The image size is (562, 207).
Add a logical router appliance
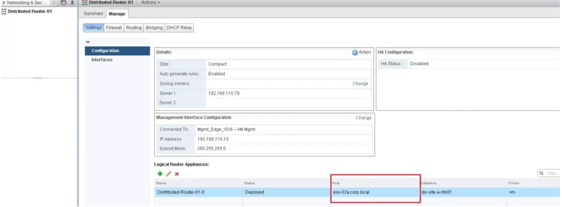pyautogui.click(x=160, y=174)
